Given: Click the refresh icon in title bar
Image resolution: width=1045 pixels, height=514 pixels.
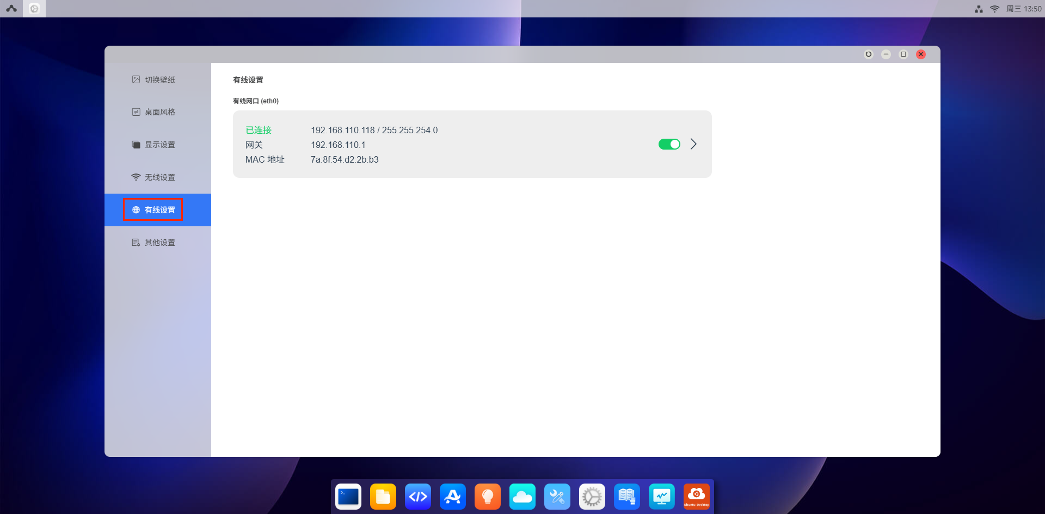Looking at the screenshot, I should 869,54.
